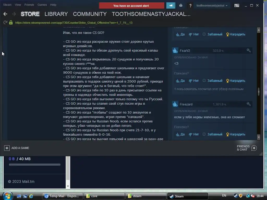Click Наградить on the topmost review
Image resolution: width=267 pixels, height=200 pixels.
coord(236,34)
